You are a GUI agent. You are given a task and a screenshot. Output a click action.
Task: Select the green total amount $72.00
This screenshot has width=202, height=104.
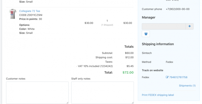click(128, 72)
